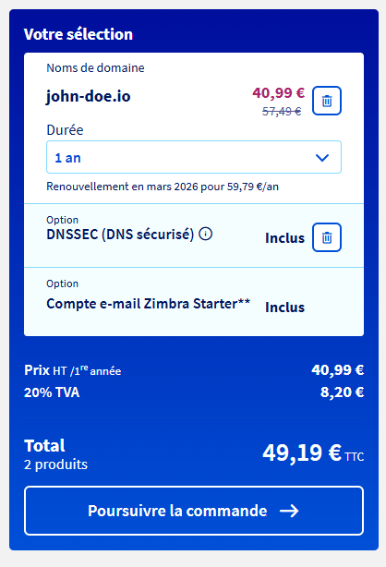Click the 20% TVA line
The image size is (386, 567).
194,392
